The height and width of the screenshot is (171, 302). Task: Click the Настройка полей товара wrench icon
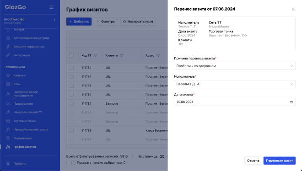8,129
